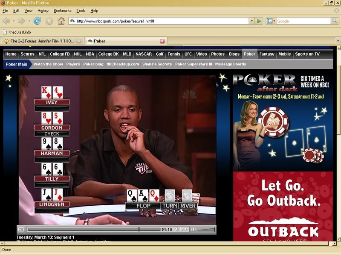Open the Forward history dropdown arrow
The height and width of the screenshot is (255, 341).
click(29, 21)
